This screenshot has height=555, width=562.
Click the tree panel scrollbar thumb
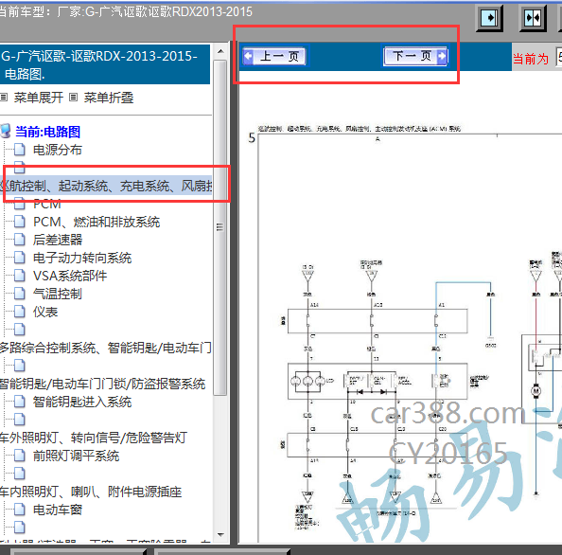pyautogui.click(x=220, y=227)
